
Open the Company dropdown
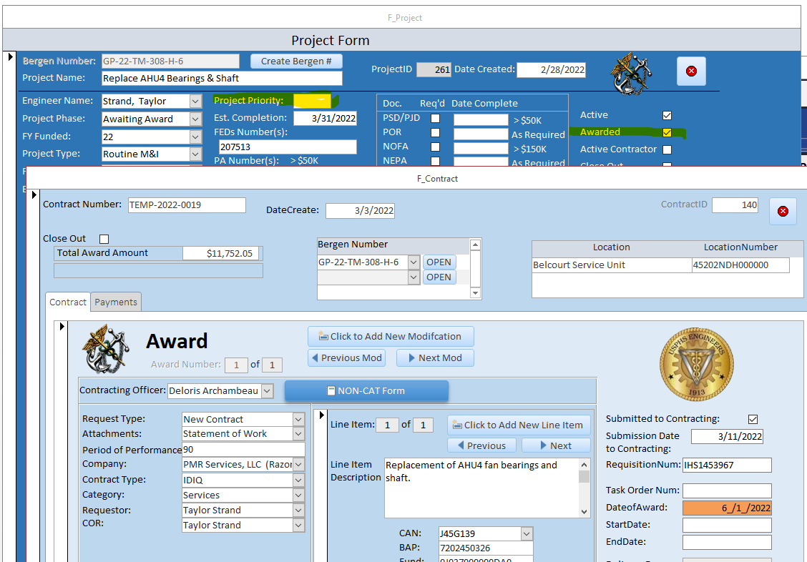(298, 464)
